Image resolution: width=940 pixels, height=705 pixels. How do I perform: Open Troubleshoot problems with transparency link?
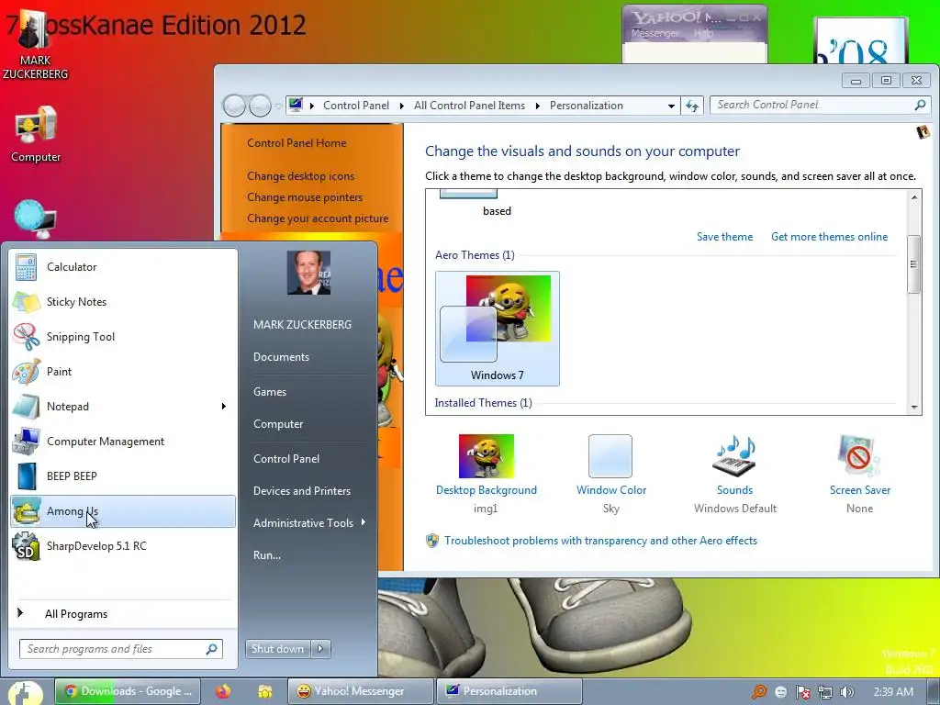(x=600, y=541)
